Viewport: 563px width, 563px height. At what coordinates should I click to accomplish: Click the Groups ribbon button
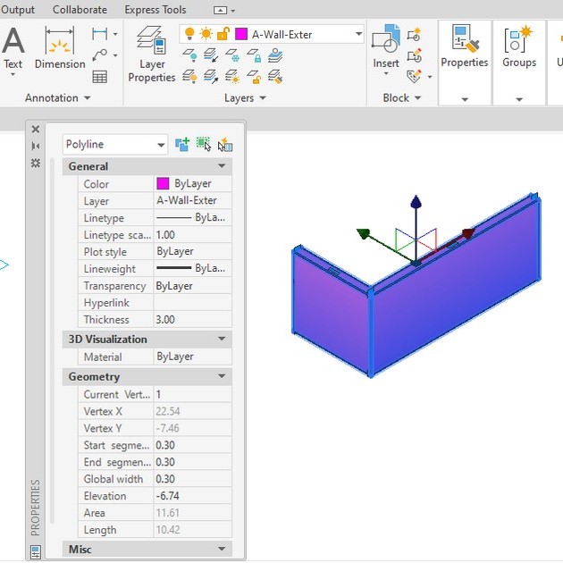click(519, 46)
